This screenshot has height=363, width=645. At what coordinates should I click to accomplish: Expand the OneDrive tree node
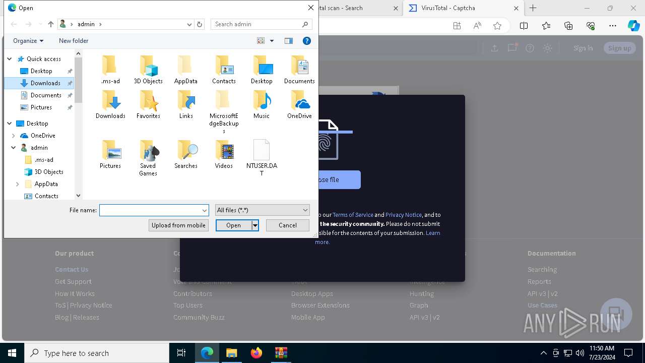pyautogui.click(x=14, y=136)
